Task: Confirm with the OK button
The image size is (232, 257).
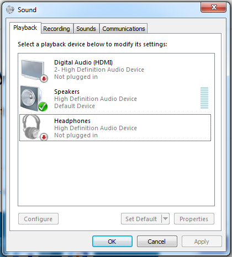Action: click(x=112, y=242)
